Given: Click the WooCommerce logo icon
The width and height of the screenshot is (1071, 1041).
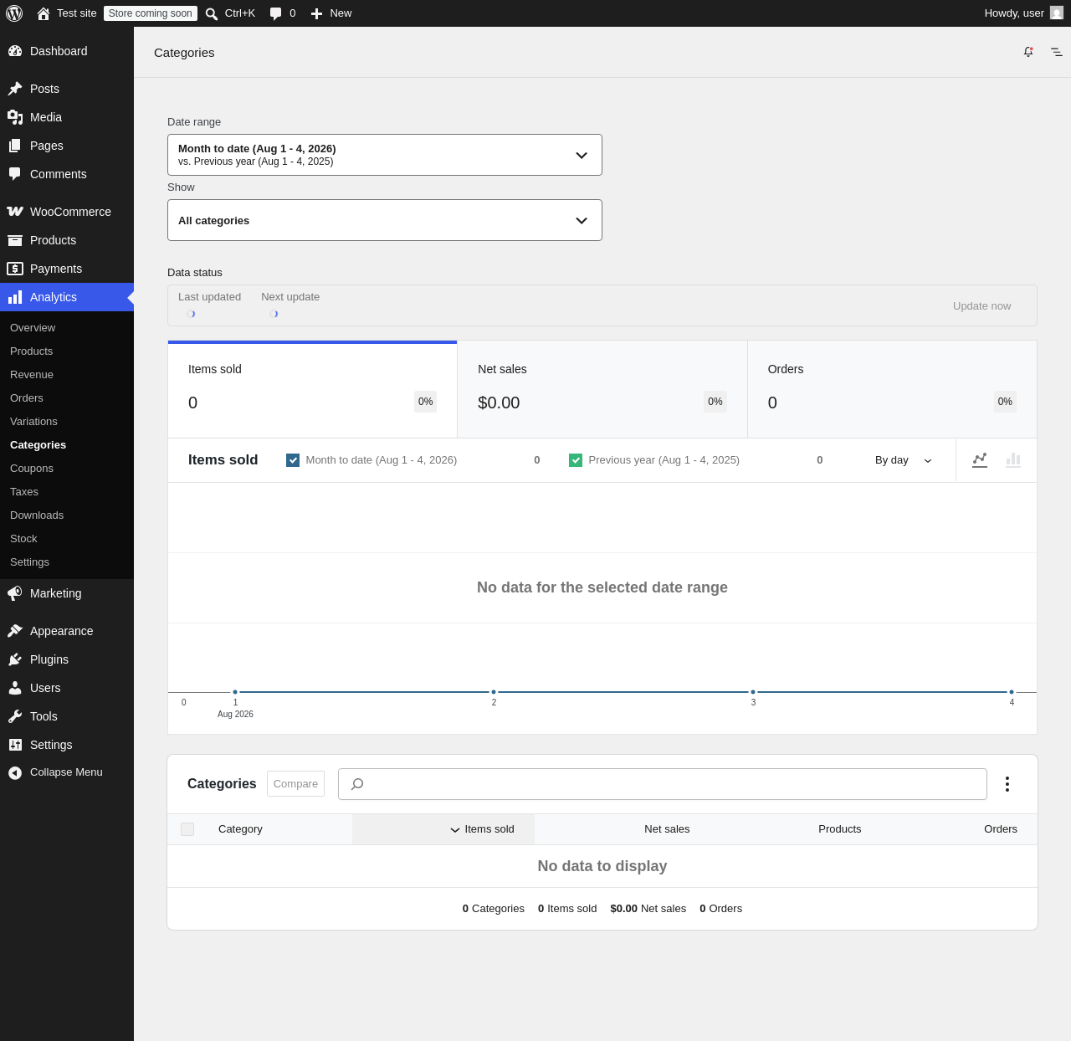Looking at the screenshot, I should pos(15,212).
